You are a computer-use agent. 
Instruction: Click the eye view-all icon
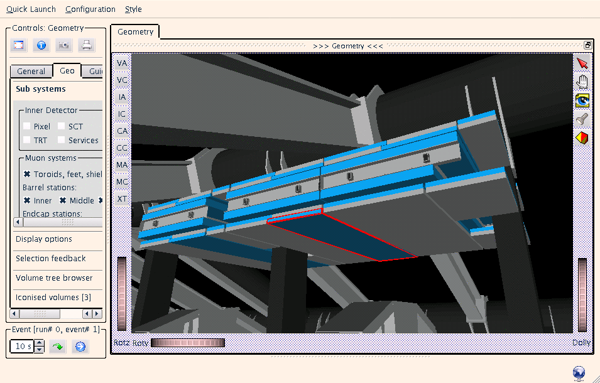coord(582,100)
